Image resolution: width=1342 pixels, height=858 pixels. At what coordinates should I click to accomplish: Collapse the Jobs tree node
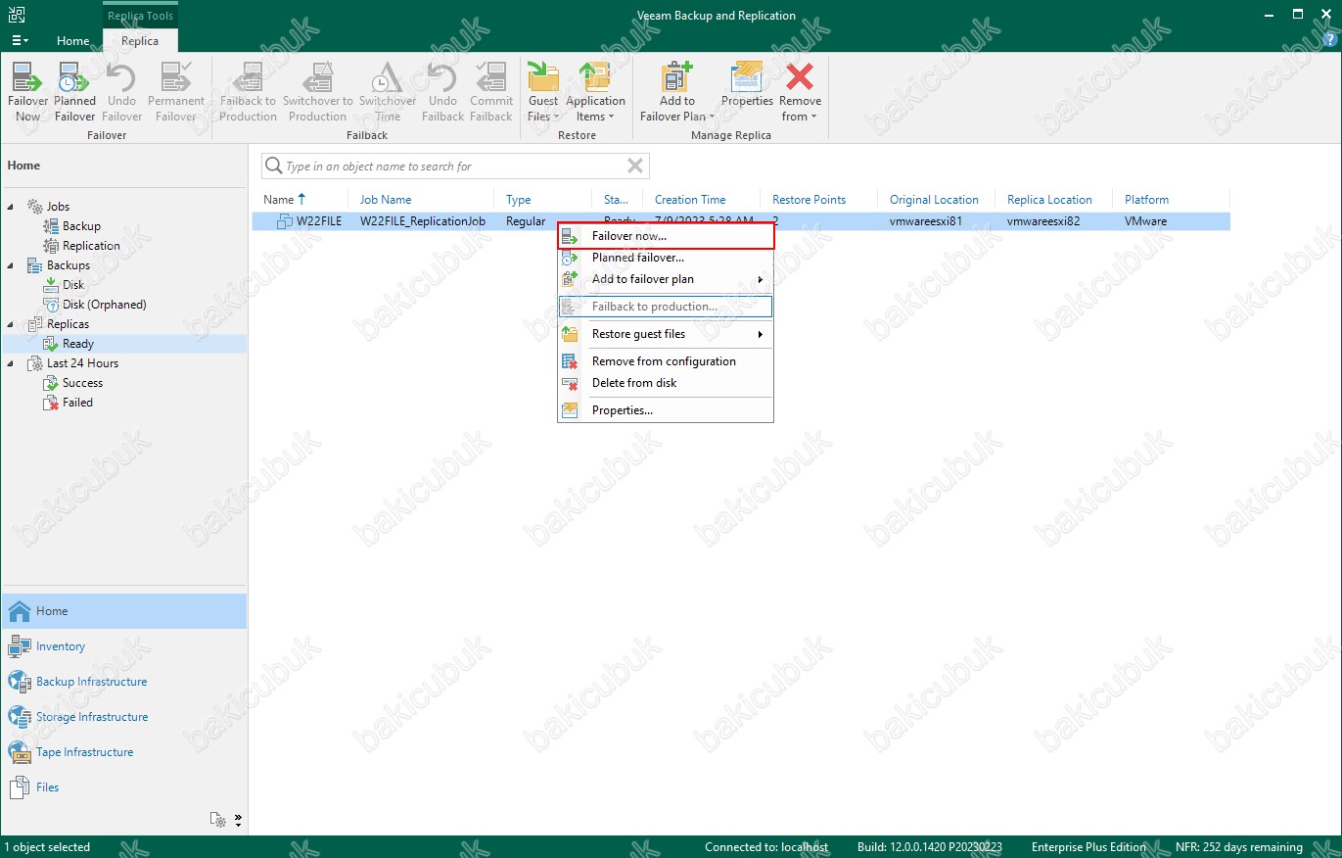(11, 207)
